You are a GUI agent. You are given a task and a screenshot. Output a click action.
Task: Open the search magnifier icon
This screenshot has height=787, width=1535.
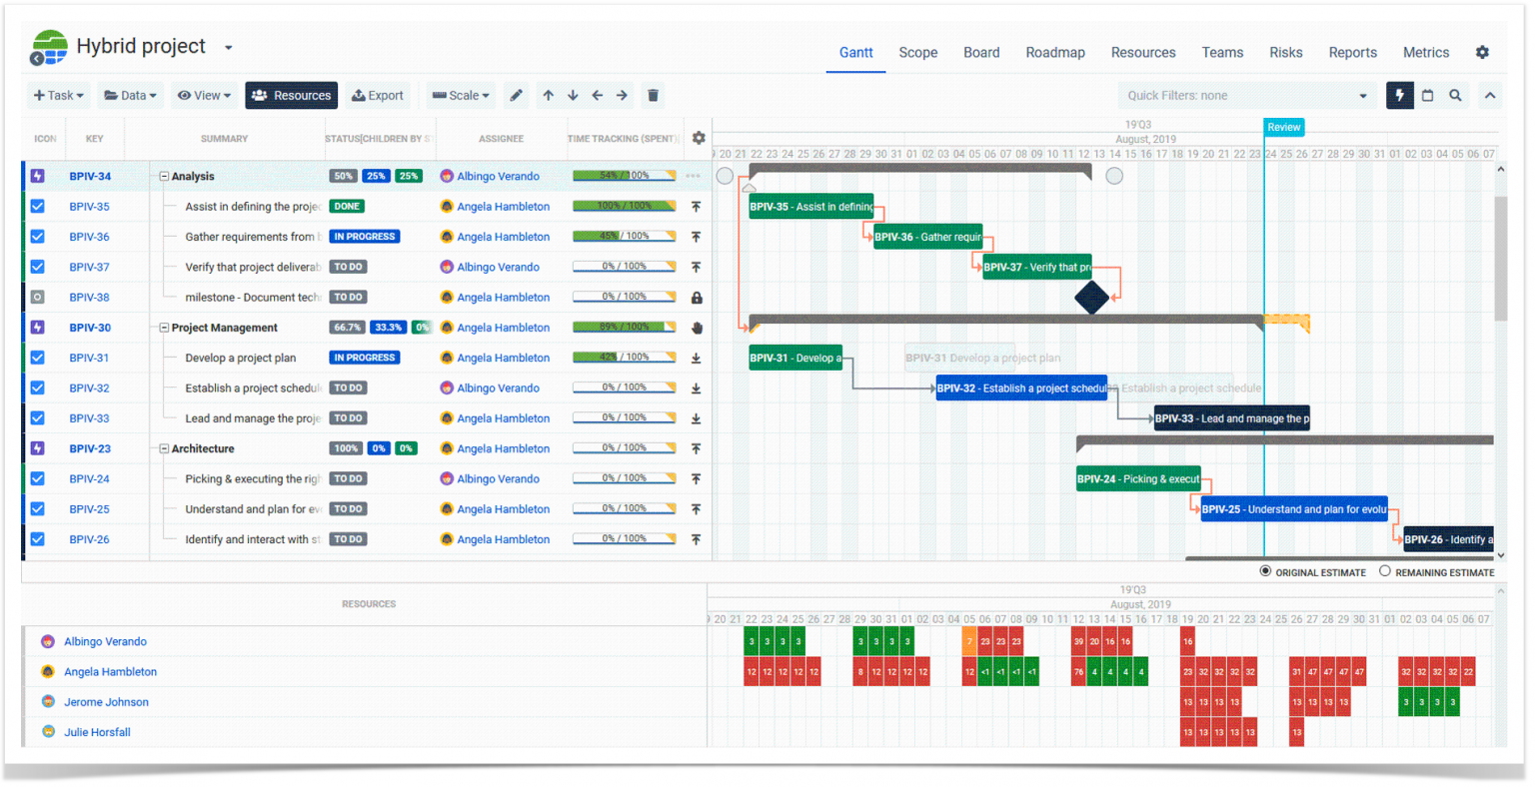coord(1455,95)
